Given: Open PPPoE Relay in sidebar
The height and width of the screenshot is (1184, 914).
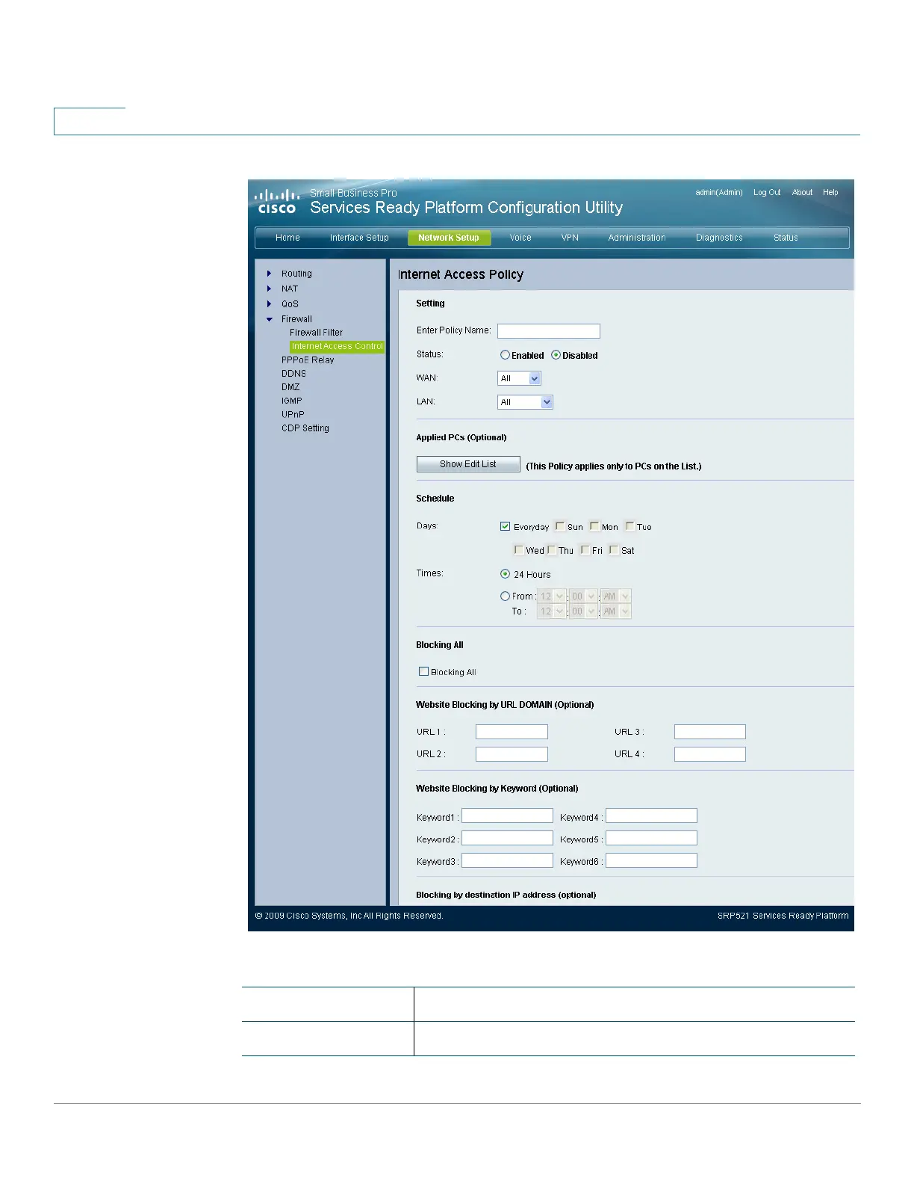Looking at the screenshot, I should tap(308, 360).
